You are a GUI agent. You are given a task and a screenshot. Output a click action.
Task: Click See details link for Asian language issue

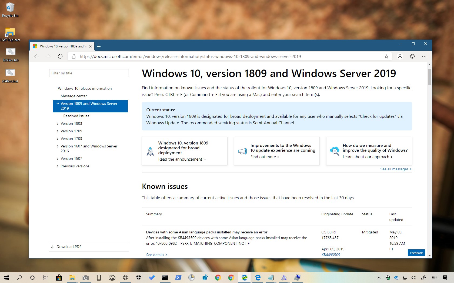click(x=157, y=255)
